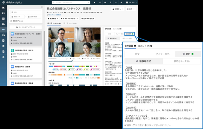
Task: Click the phone icon in top bar
Action: point(100,2)
